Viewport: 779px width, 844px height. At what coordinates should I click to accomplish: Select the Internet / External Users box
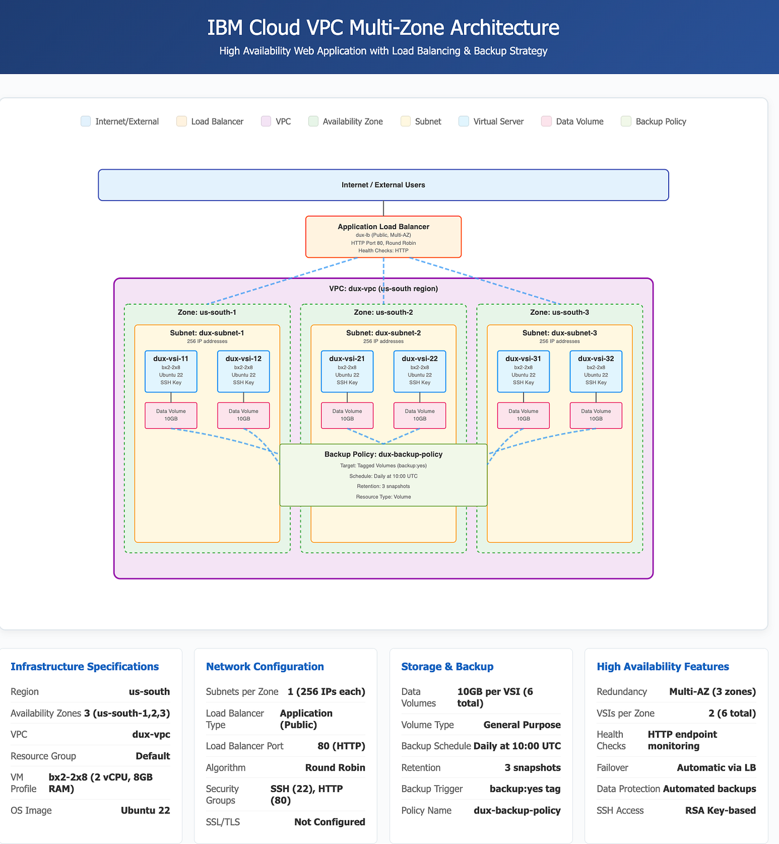tap(383, 185)
